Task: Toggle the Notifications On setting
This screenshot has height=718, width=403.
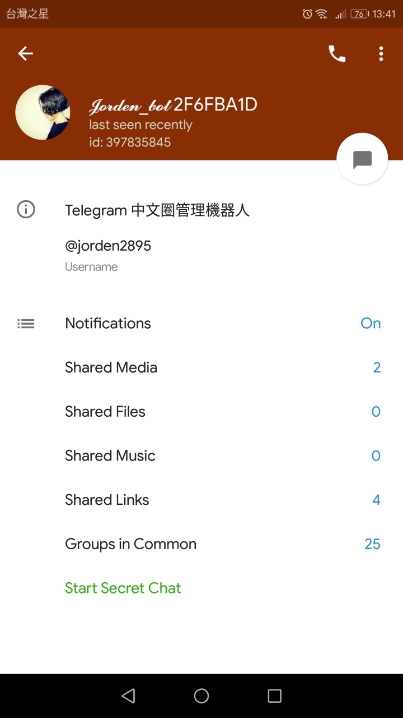Action: pos(370,324)
